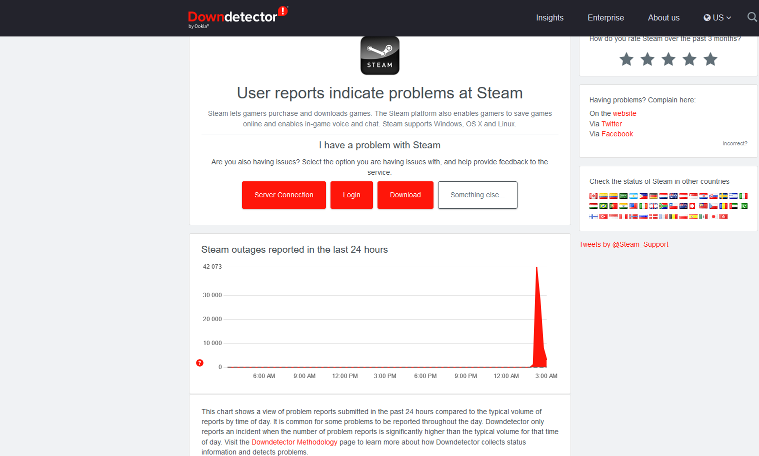Select the Japan flag

pyautogui.click(x=713, y=216)
